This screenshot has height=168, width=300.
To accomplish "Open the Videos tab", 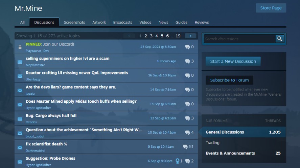I will coord(145,22).
